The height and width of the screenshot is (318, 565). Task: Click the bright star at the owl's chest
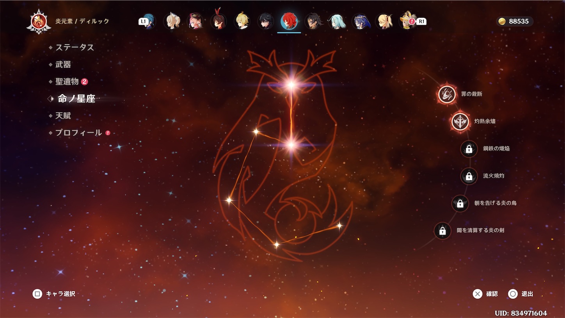tap(291, 145)
